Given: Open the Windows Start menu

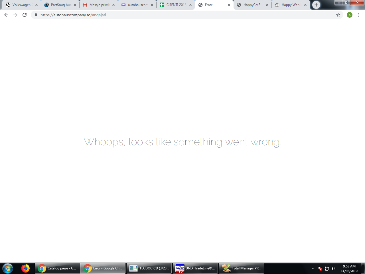Looking at the screenshot, I should (x=8, y=269).
